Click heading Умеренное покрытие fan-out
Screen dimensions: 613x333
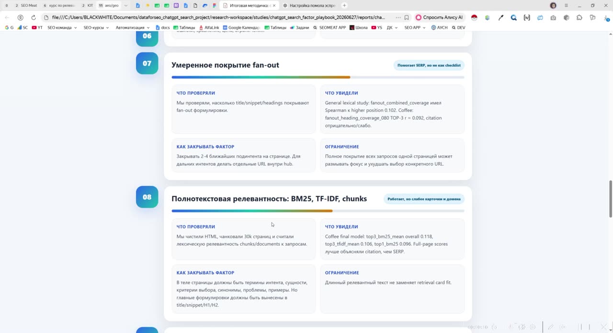point(225,65)
